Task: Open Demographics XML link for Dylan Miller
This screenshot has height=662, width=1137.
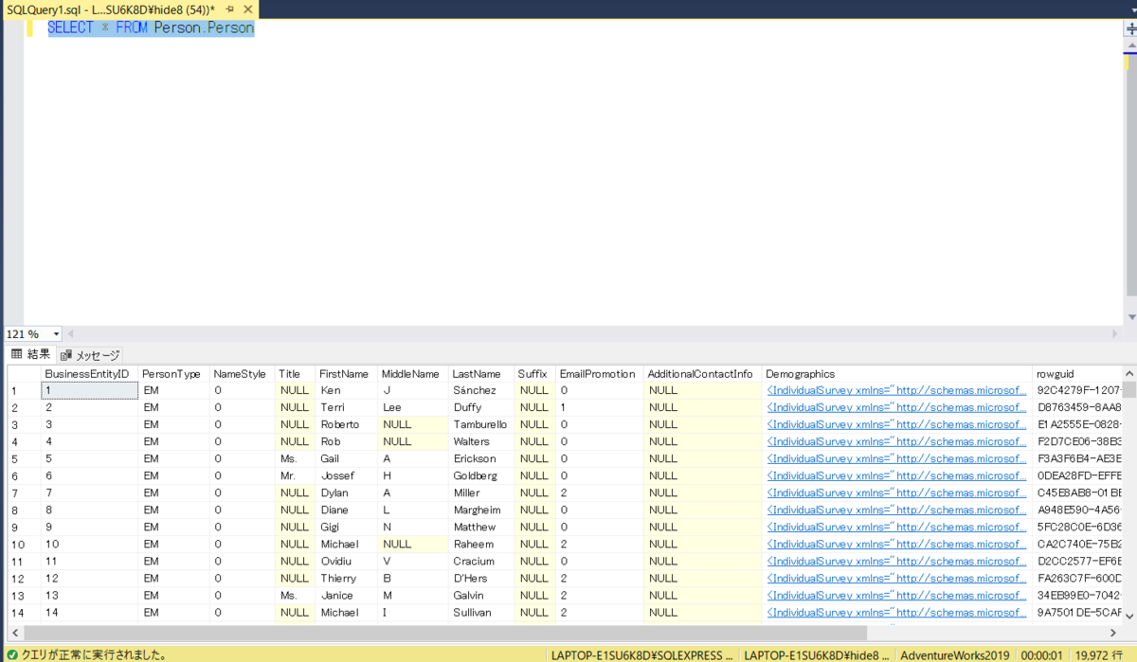Action: coord(896,492)
